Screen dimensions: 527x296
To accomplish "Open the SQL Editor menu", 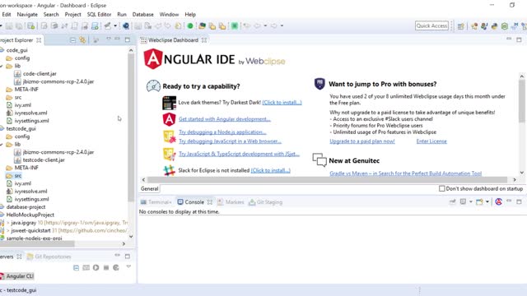I will (x=99, y=15).
